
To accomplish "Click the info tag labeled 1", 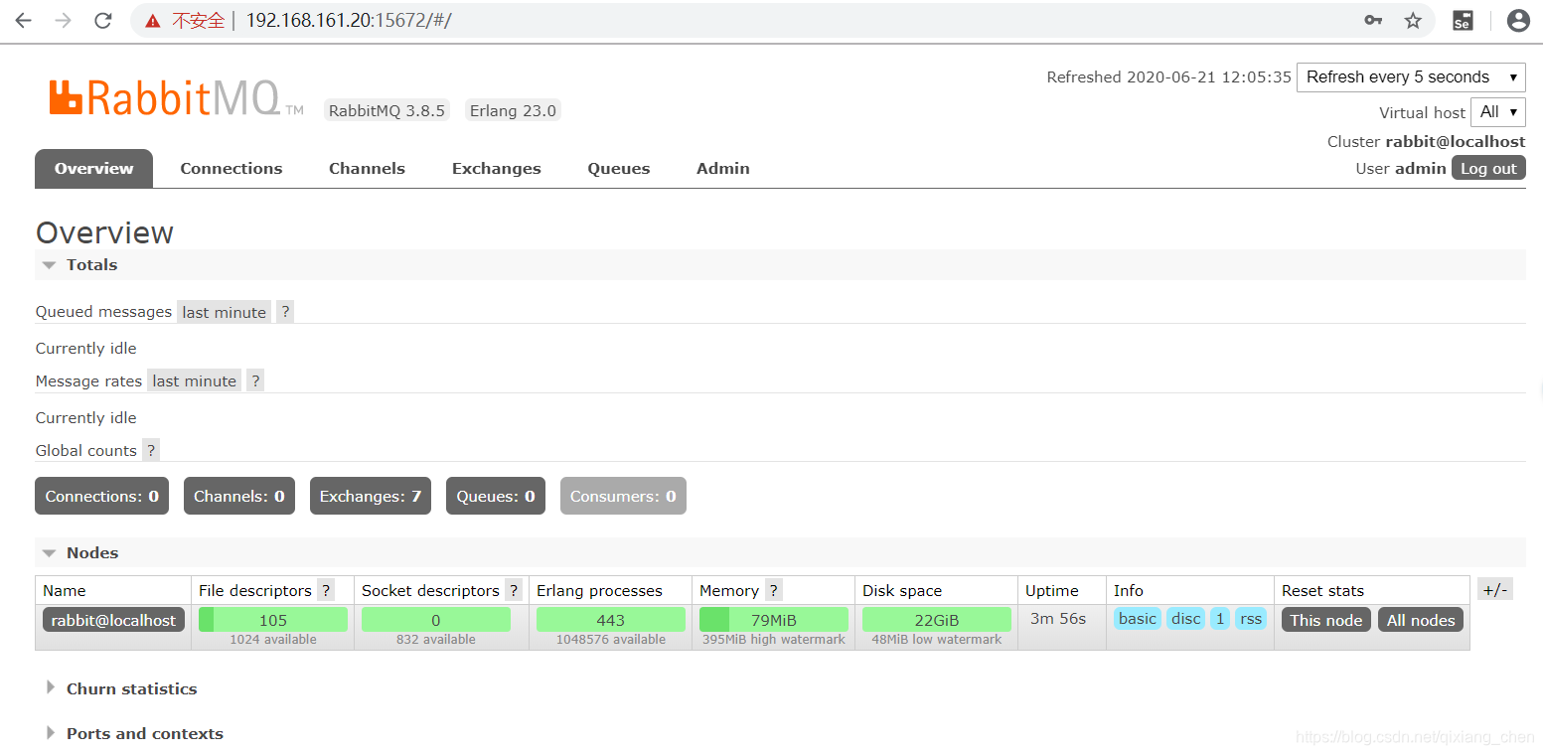I will coord(1220,619).
